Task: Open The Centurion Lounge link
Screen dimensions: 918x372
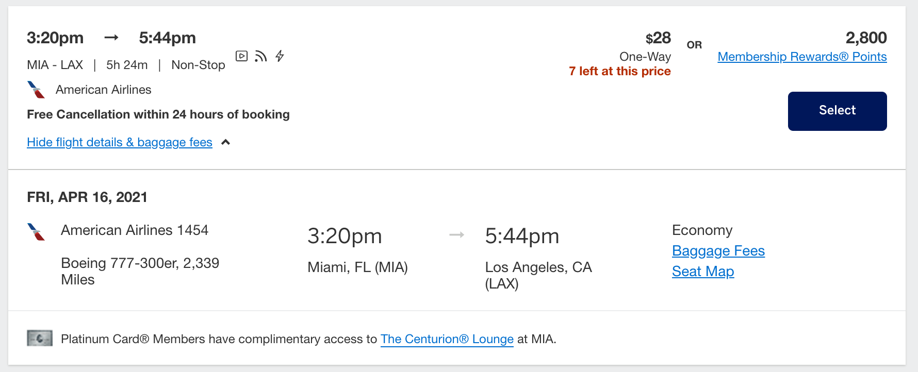Action: [x=447, y=339]
